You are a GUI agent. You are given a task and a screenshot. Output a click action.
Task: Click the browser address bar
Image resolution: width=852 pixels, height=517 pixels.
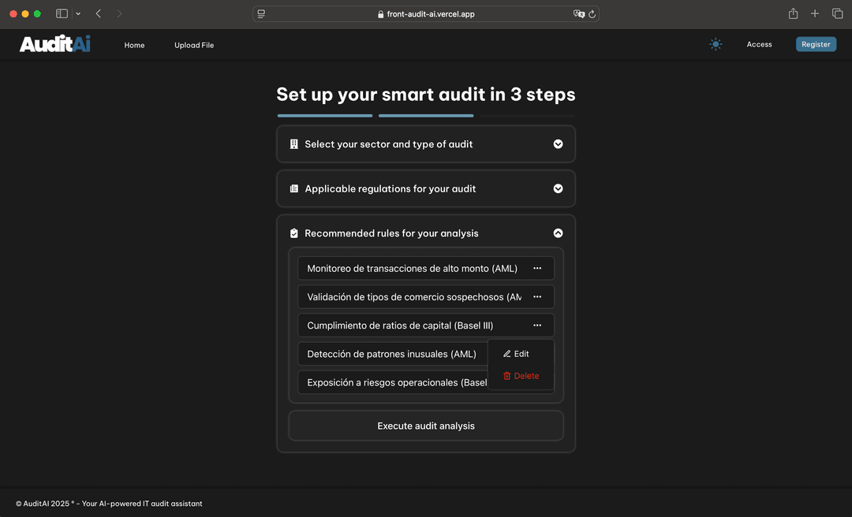(430, 13)
